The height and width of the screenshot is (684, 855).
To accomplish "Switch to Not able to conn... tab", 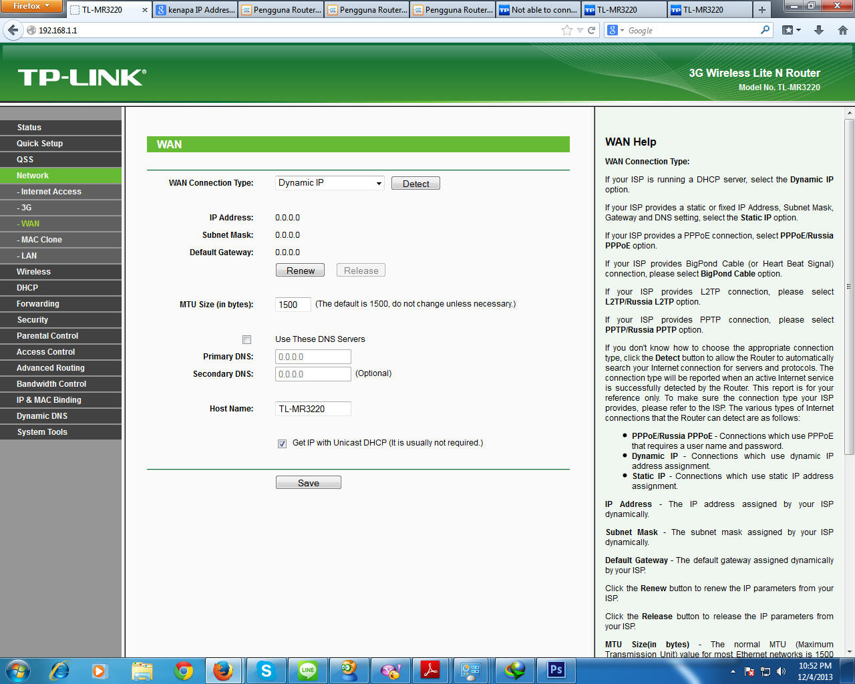I will pos(538,10).
